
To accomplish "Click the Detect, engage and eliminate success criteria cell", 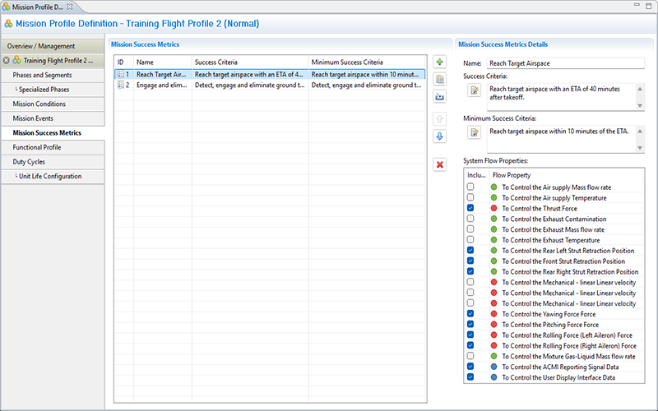I will click(250, 85).
